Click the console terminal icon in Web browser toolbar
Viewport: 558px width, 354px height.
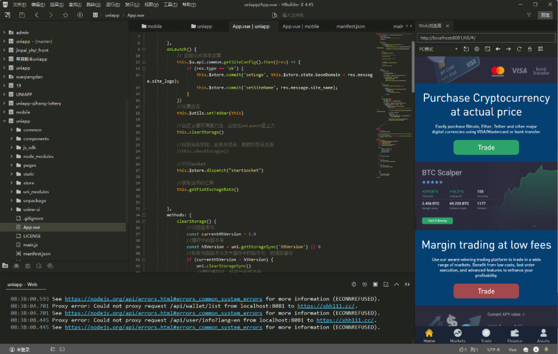pos(488,49)
